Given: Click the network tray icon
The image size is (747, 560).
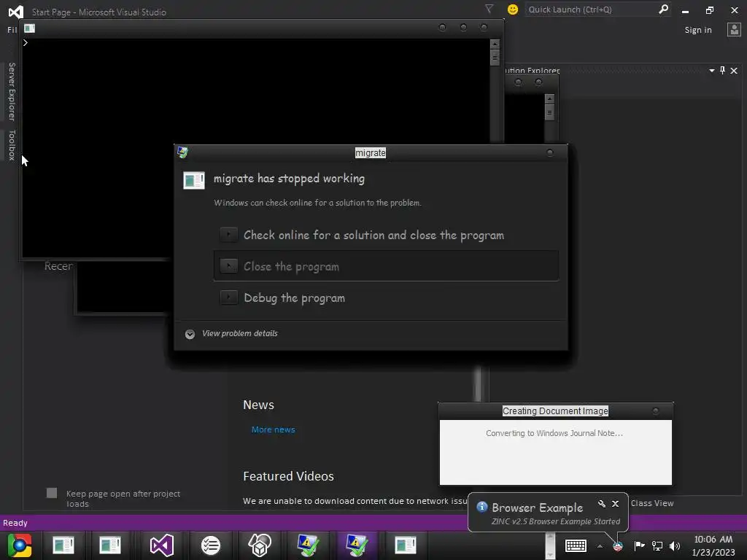Looking at the screenshot, I should pyautogui.click(x=657, y=545).
